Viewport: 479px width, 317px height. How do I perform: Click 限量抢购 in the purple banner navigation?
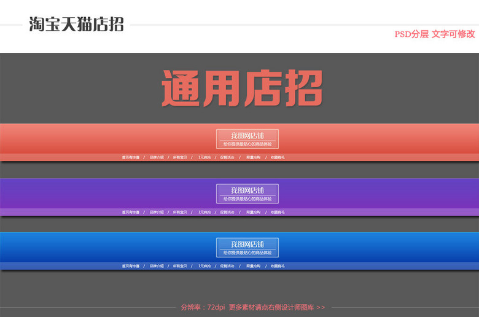[253, 212]
